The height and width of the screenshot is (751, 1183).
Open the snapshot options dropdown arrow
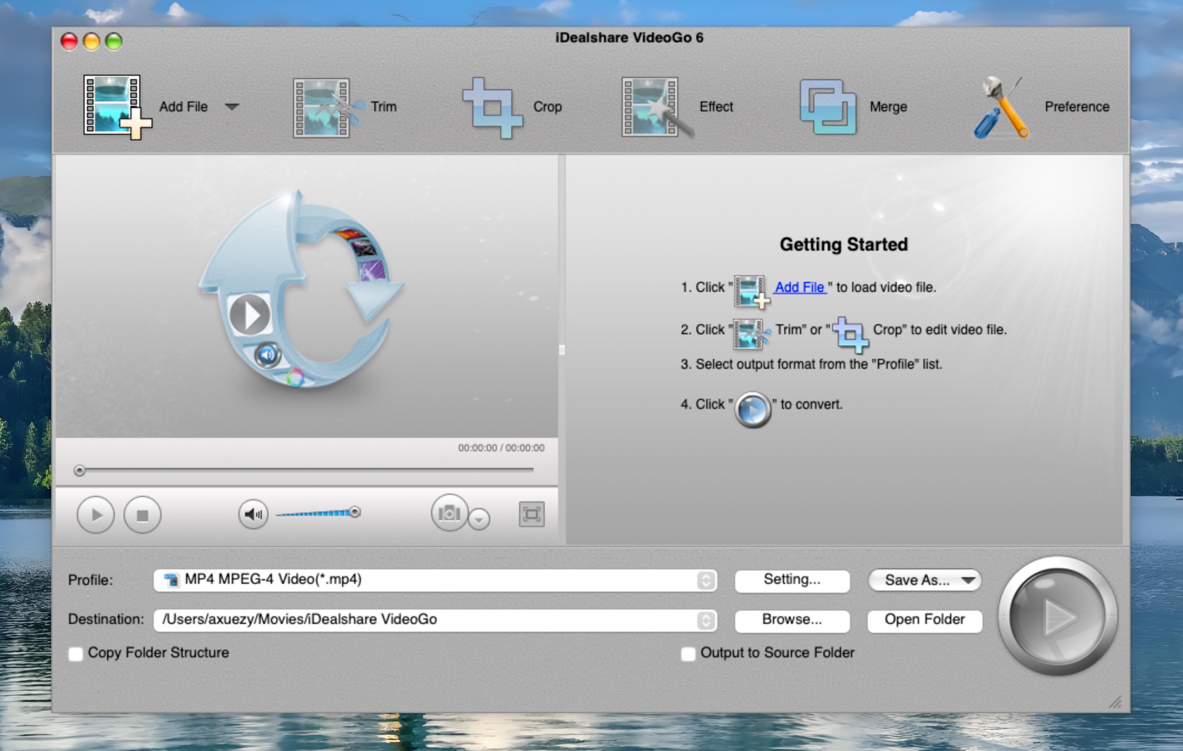pos(479,519)
